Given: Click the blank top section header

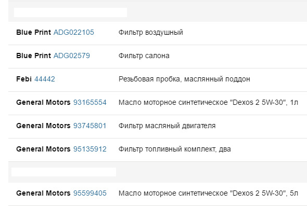Looking at the screenshot, I should pyautogui.click(x=70, y=12).
